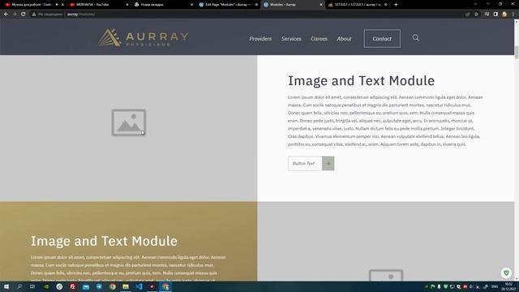Open the About menu item
Screen dimensions: 519x292
tap(344, 39)
